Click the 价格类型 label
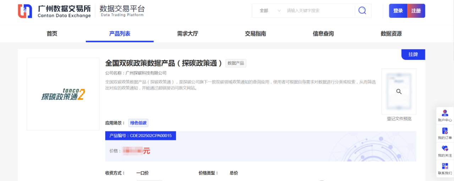 208,173
